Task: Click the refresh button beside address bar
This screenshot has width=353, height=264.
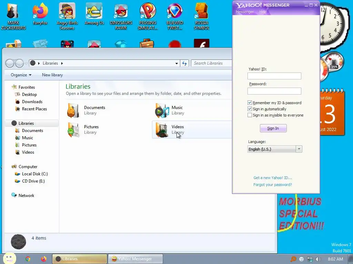Action: [x=184, y=63]
